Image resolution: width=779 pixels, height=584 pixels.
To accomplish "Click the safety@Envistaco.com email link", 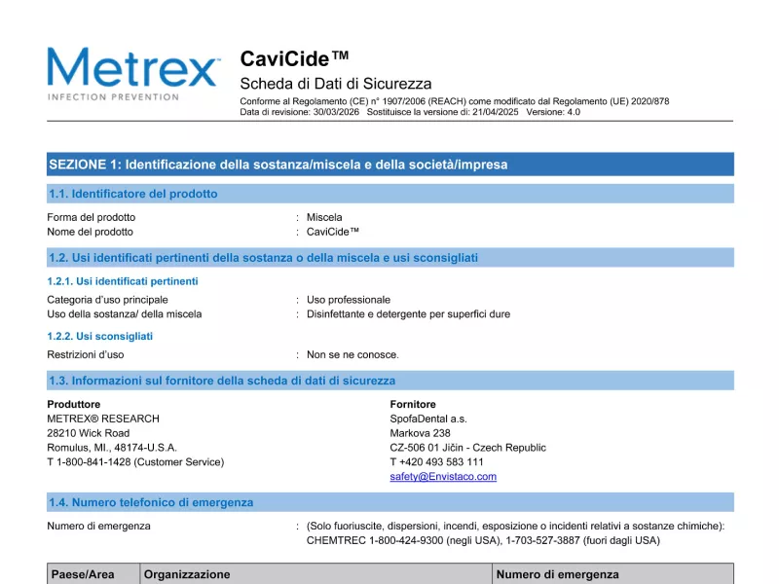I will tap(443, 476).
